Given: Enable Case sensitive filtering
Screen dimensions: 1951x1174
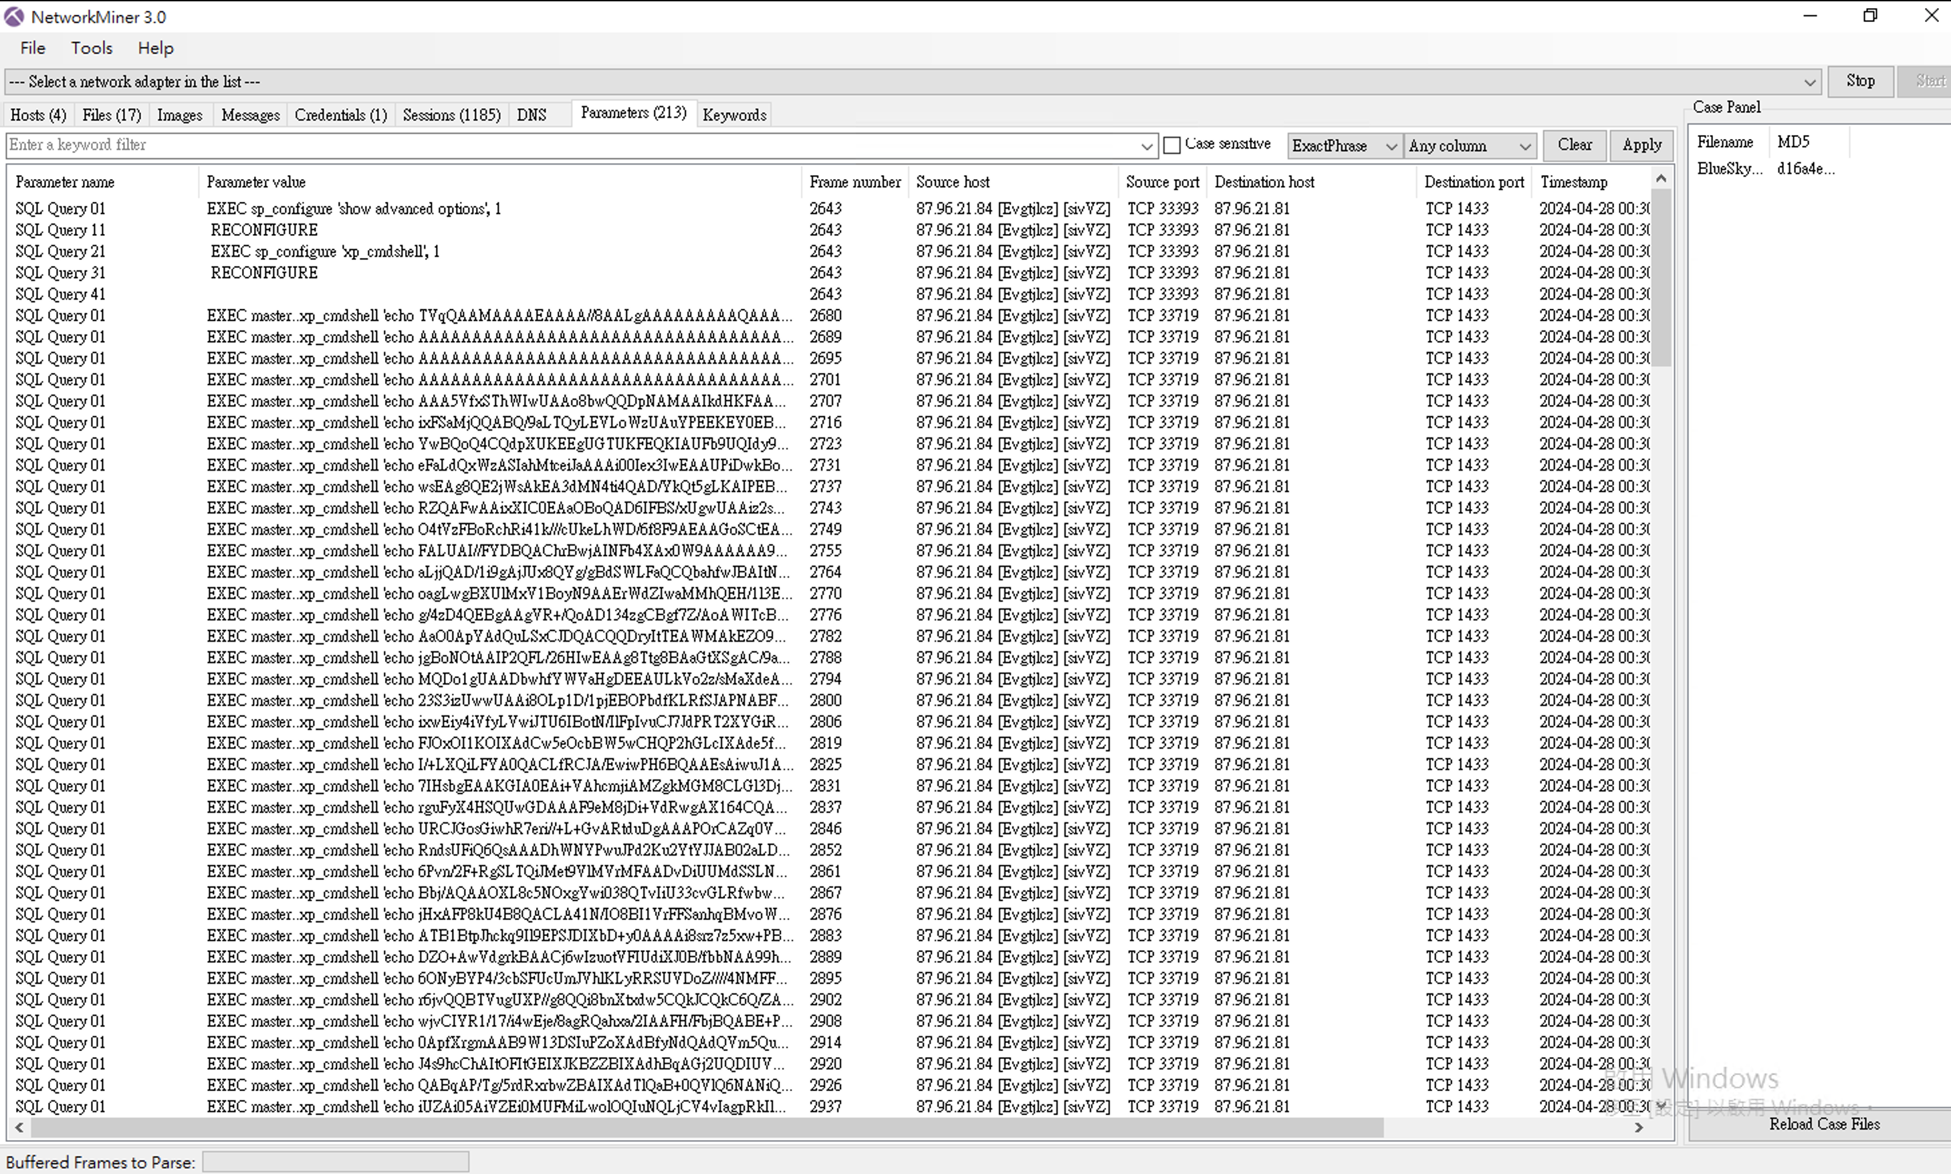Looking at the screenshot, I should (x=1173, y=145).
